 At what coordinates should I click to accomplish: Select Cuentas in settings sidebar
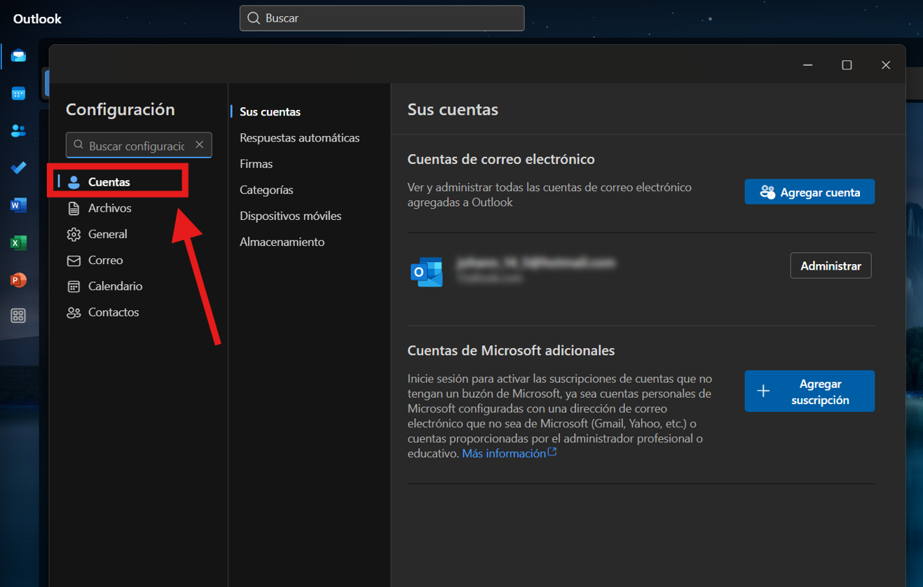point(109,182)
